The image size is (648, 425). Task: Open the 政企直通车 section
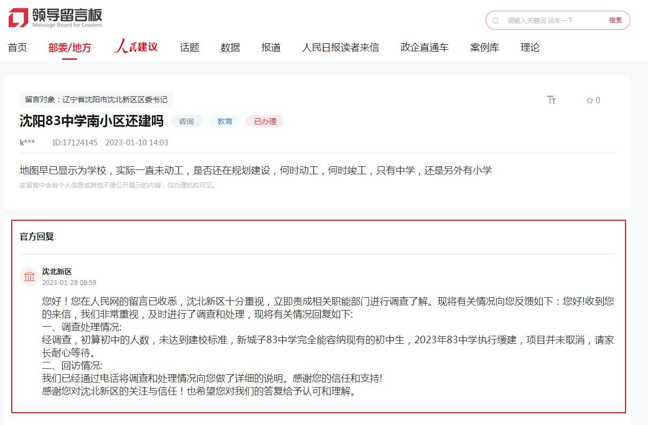pyautogui.click(x=424, y=48)
